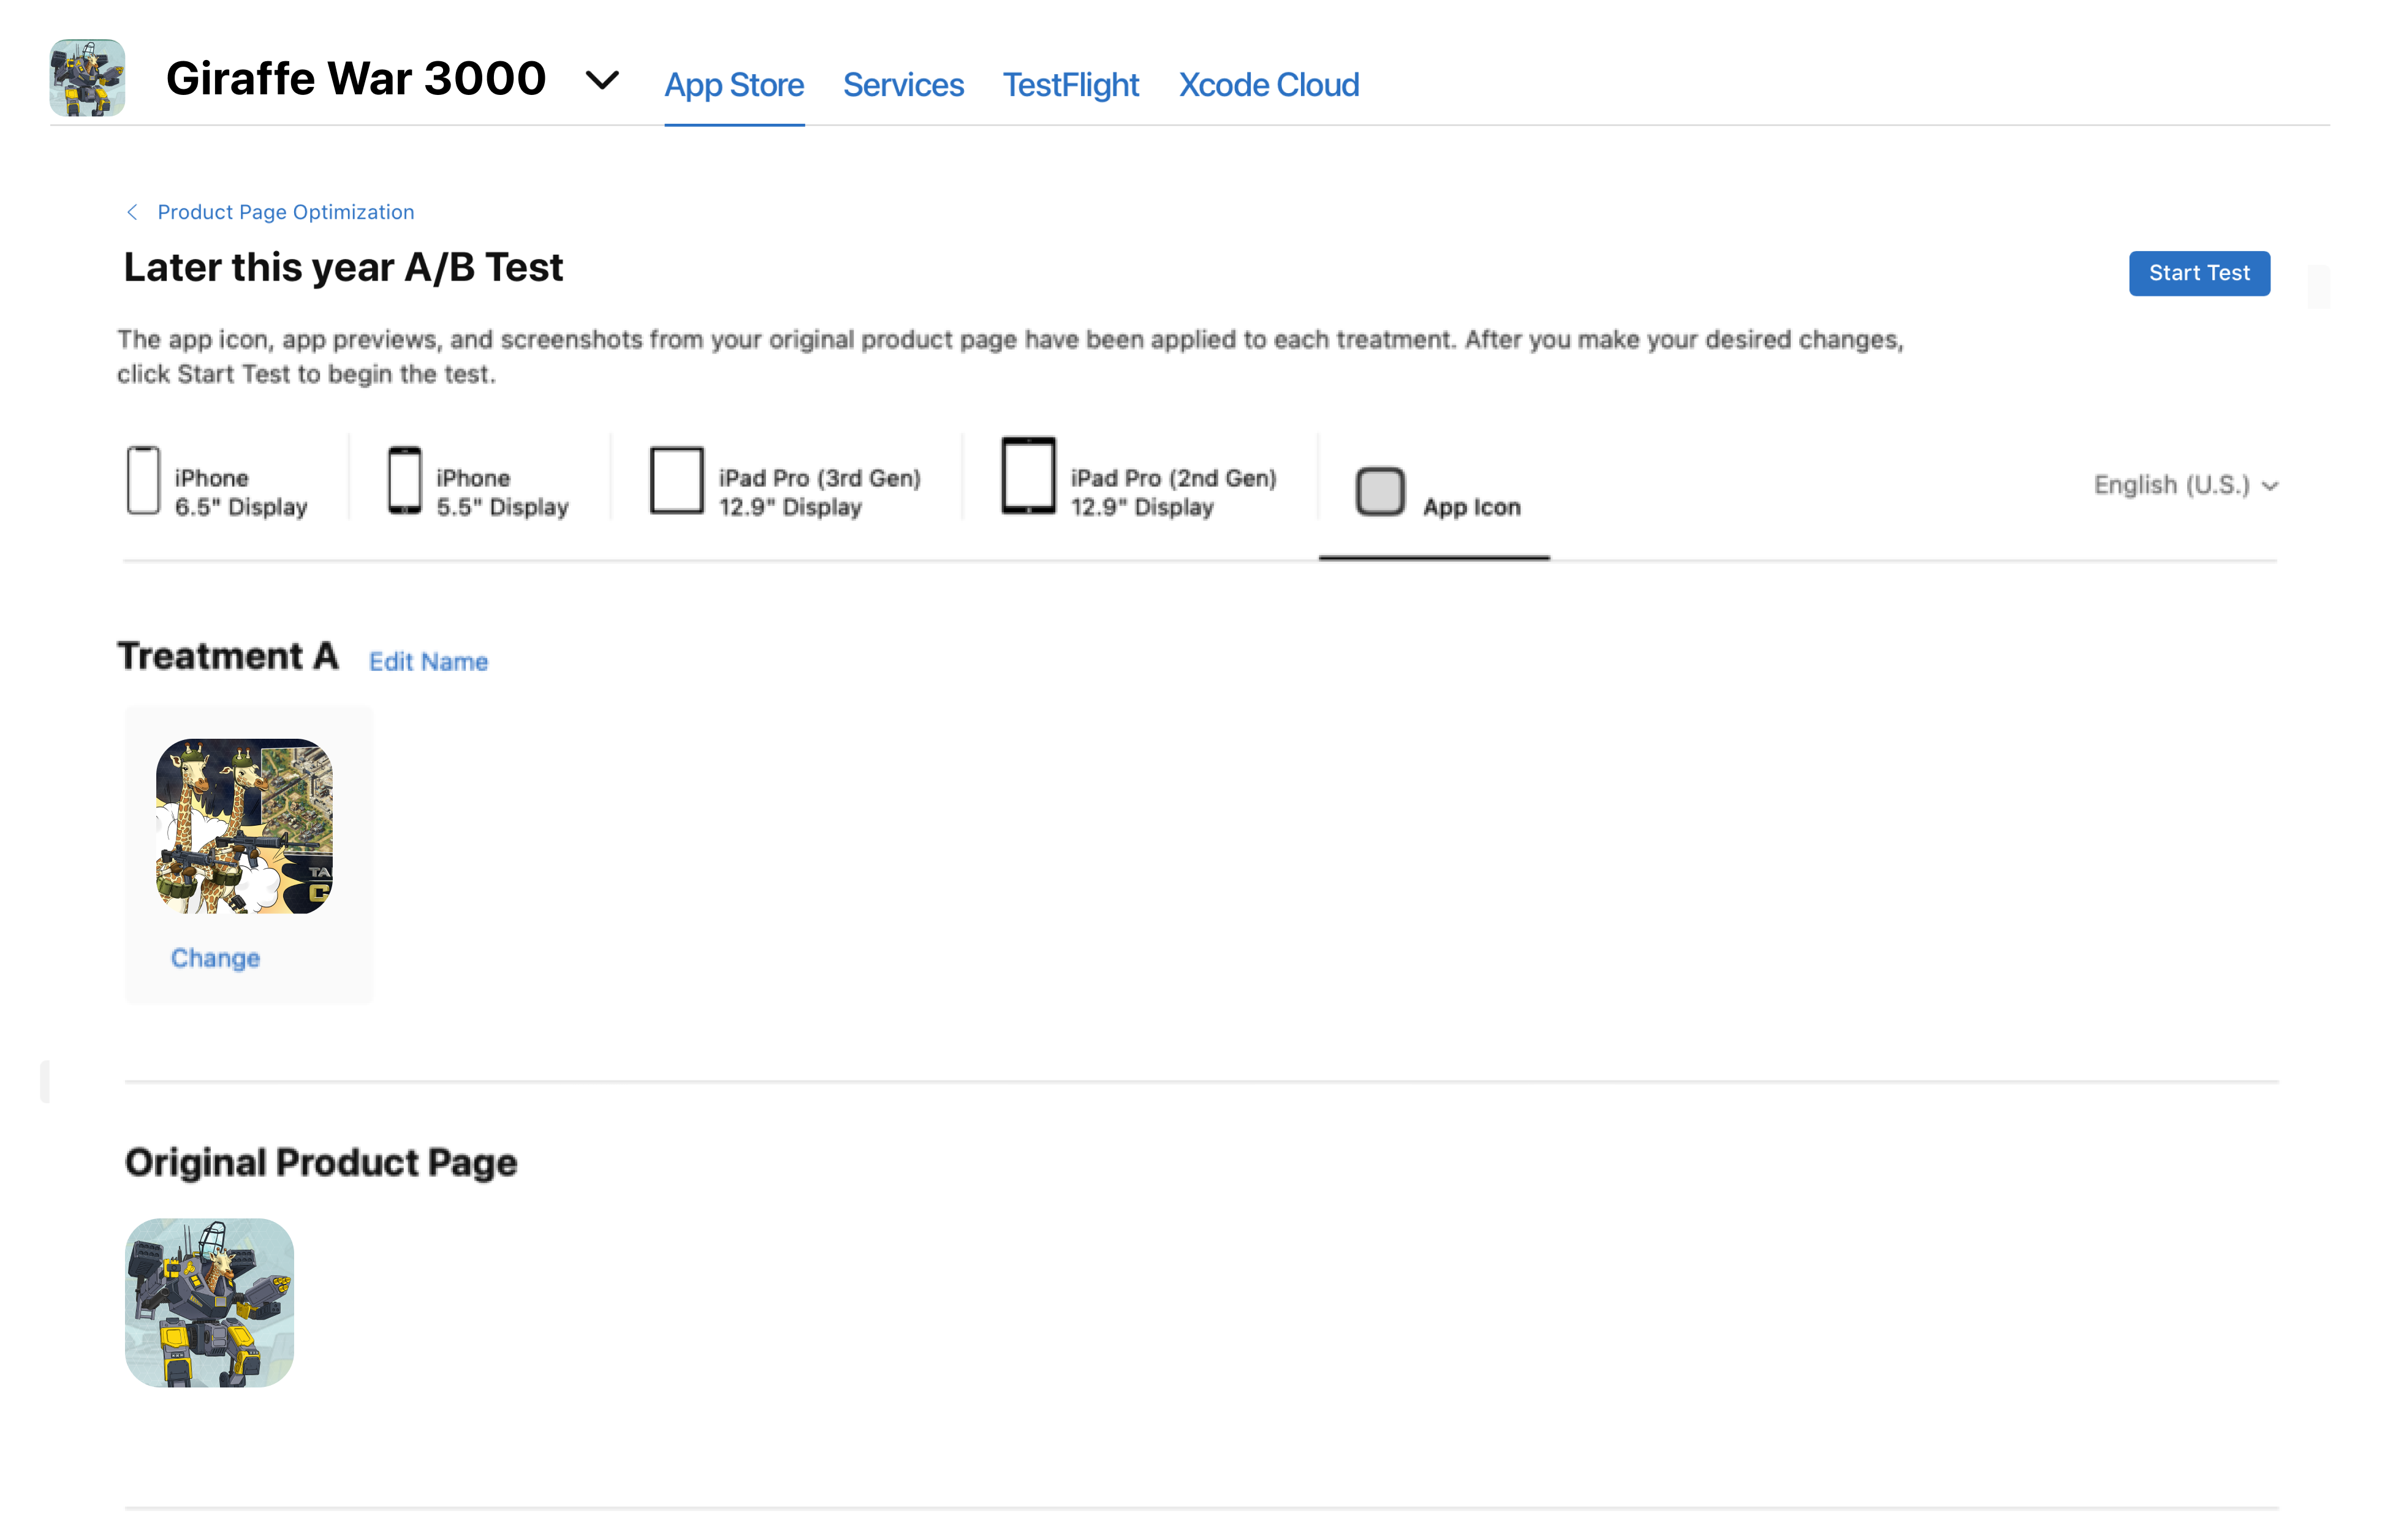Click the Later this year A/B Test title
This screenshot has width=2401, height=1540.
point(343,268)
